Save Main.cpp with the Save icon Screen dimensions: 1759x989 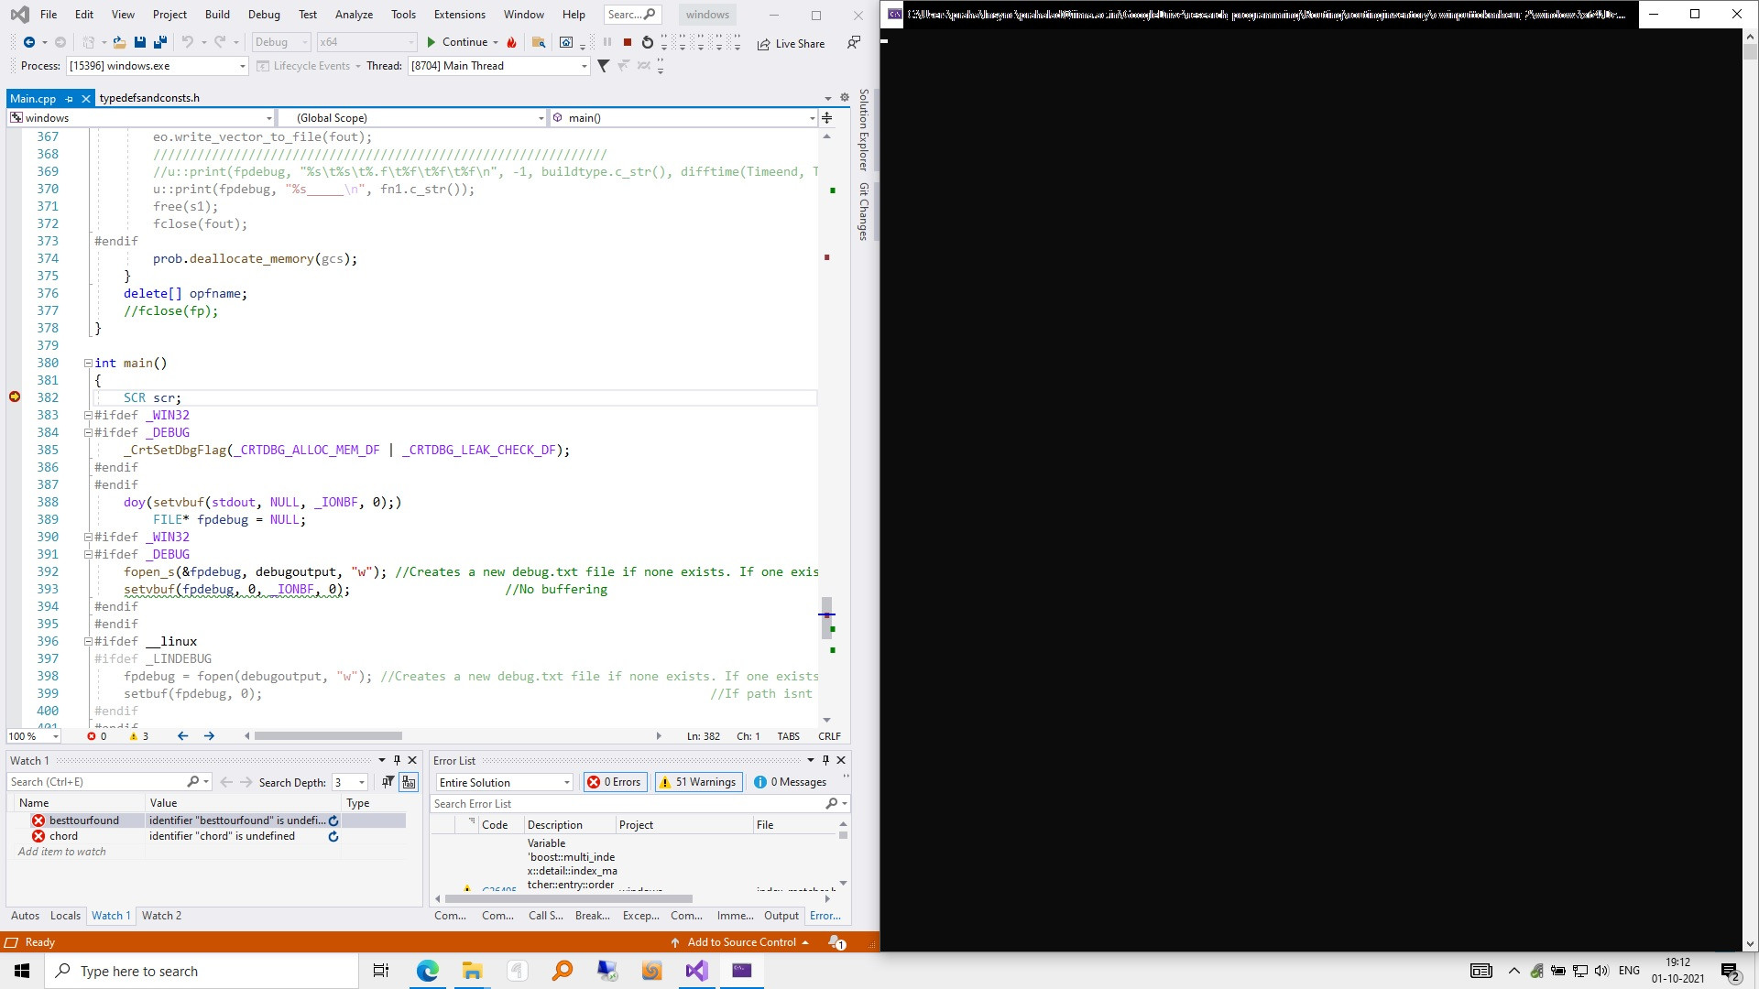[x=140, y=42]
